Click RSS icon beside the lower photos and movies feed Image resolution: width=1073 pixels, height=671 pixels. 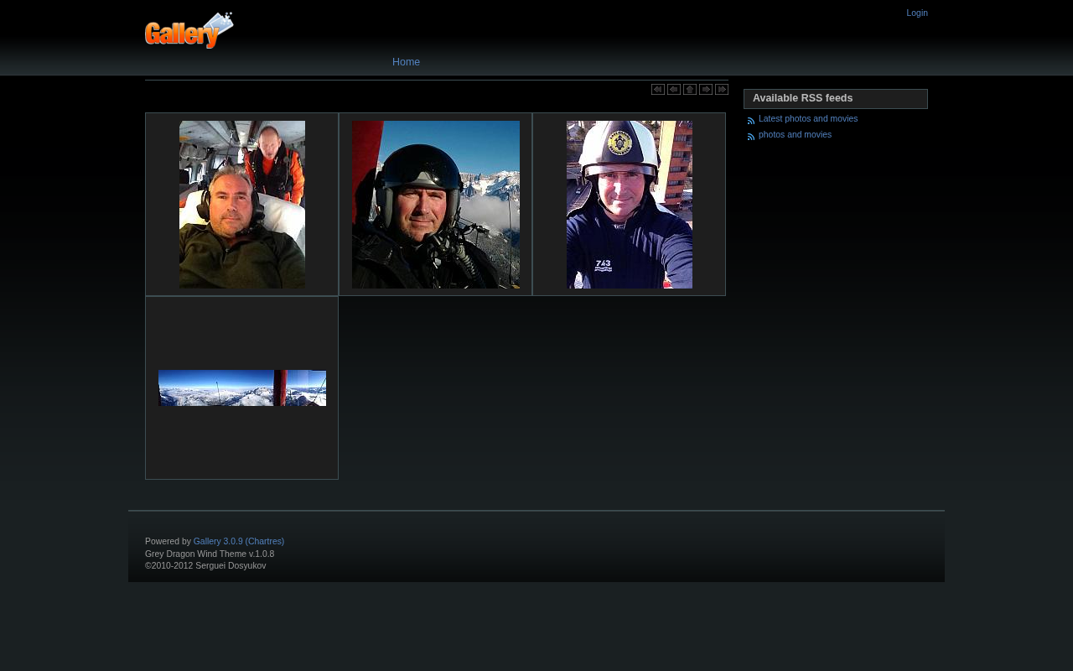(x=751, y=137)
